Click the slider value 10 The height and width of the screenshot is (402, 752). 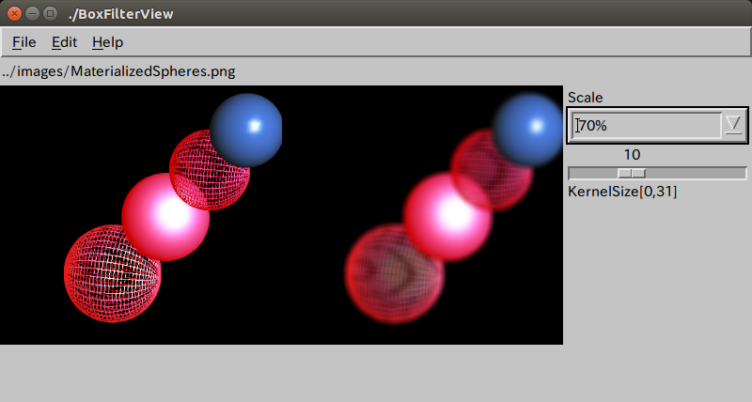click(632, 155)
